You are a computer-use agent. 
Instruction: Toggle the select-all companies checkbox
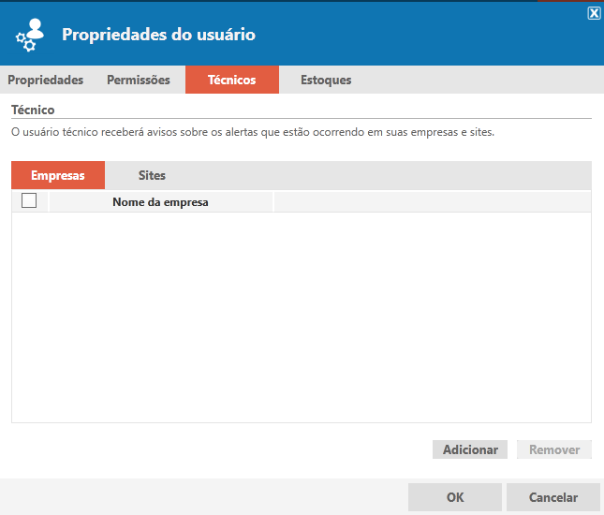29,200
